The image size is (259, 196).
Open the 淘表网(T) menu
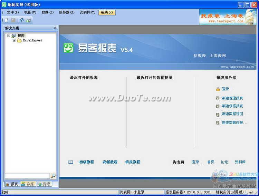click(88, 12)
